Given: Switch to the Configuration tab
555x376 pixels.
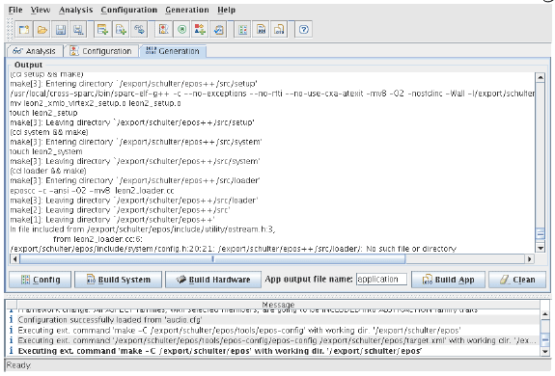Looking at the screenshot, I should pyautogui.click(x=101, y=51).
